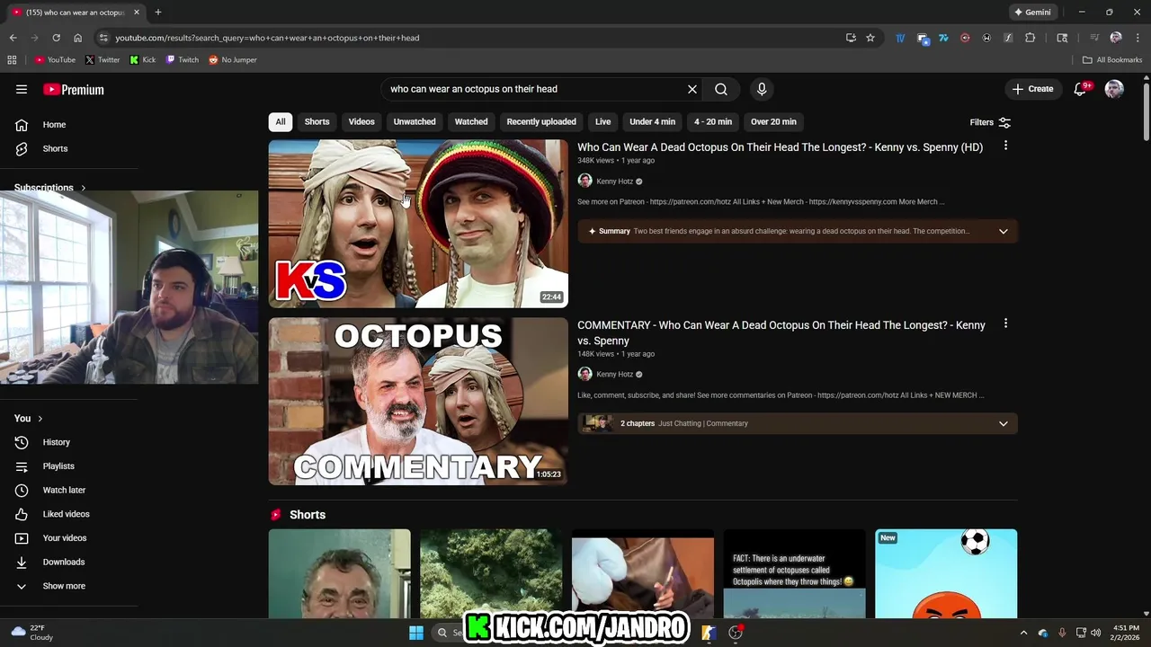The image size is (1151, 647).
Task: Expand the Summary dropdown arrow
Action: [1004, 231]
